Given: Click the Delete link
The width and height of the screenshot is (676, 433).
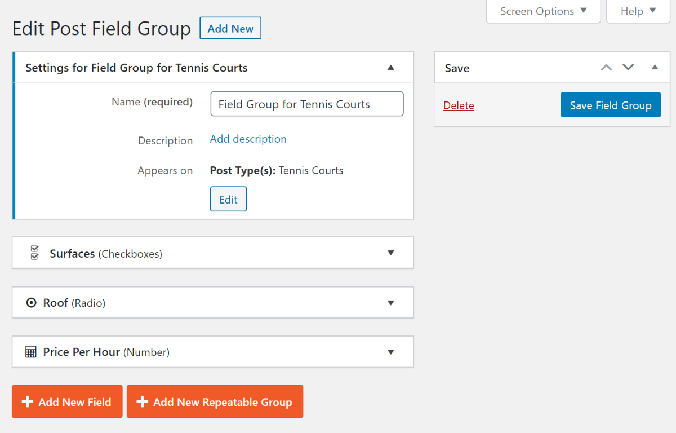Looking at the screenshot, I should coord(459,105).
